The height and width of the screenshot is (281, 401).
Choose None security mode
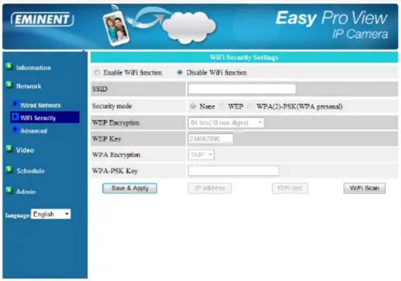[193, 106]
